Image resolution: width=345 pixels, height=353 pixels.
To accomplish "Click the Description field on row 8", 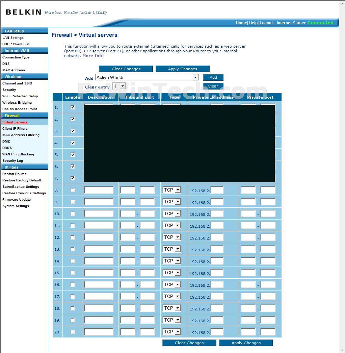I will click(x=99, y=190).
